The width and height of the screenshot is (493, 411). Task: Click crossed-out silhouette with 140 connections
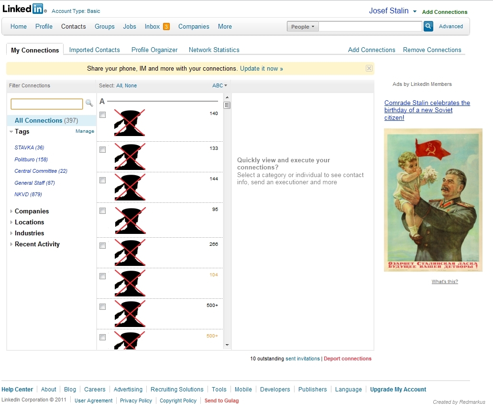[x=130, y=123]
